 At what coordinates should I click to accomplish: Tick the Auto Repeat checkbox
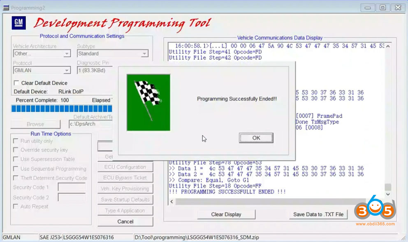[16, 207]
